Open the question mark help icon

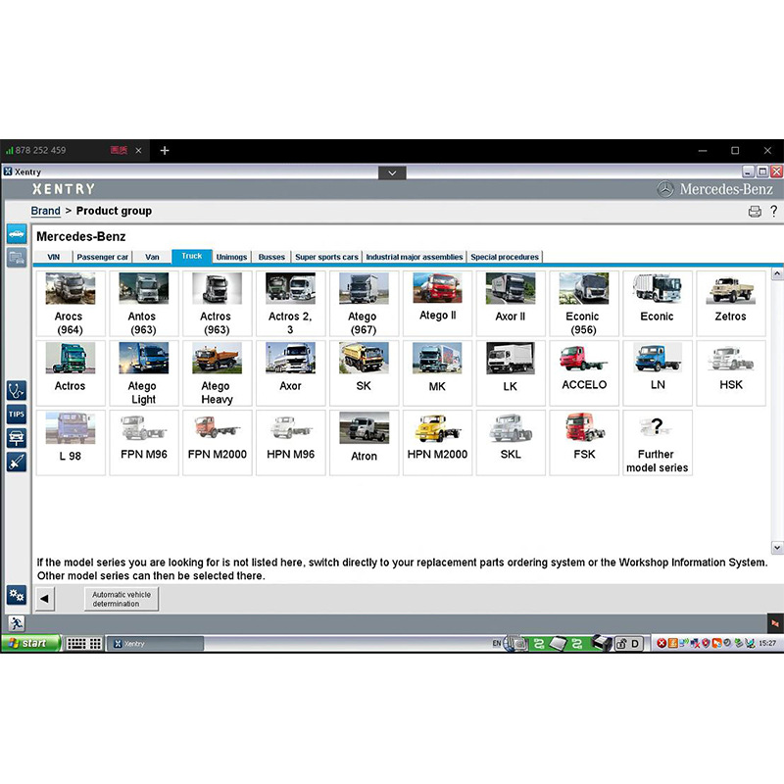[x=774, y=211]
